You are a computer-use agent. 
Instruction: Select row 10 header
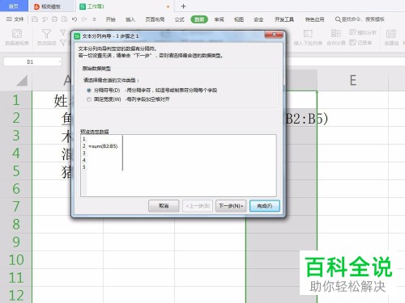16,260
